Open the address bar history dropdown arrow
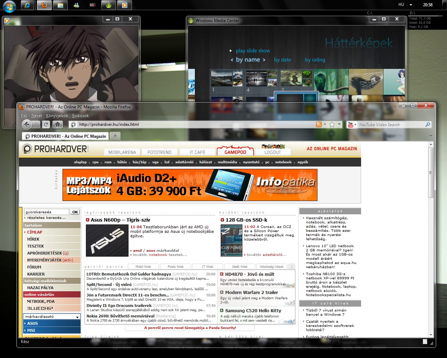Viewport: 447px width, 358px height. (339, 124)
